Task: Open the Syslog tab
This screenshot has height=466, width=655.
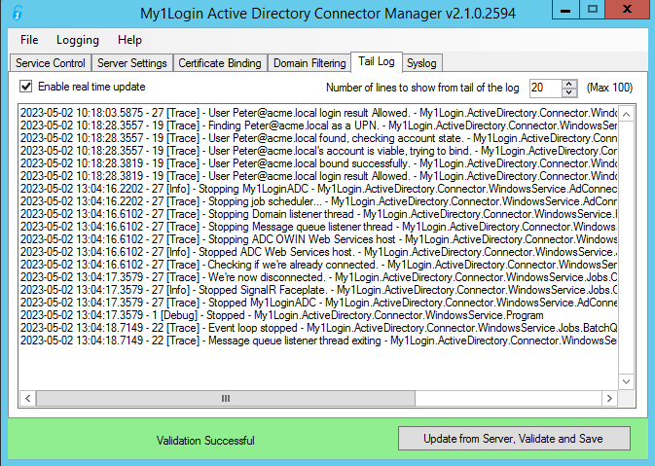Action: point(421,63)
